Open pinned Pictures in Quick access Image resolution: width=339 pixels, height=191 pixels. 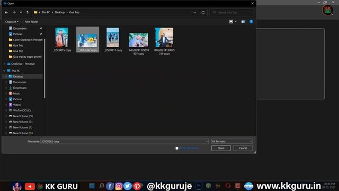pos(17,34)
